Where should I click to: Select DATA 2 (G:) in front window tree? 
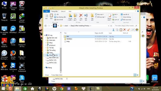coord(53,63)
